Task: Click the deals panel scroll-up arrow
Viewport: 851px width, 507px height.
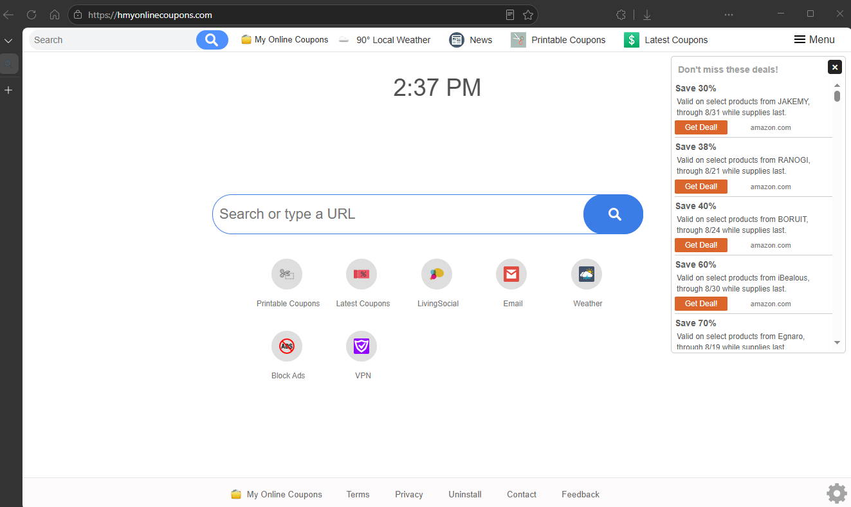Action: click(x=837, y=85)
